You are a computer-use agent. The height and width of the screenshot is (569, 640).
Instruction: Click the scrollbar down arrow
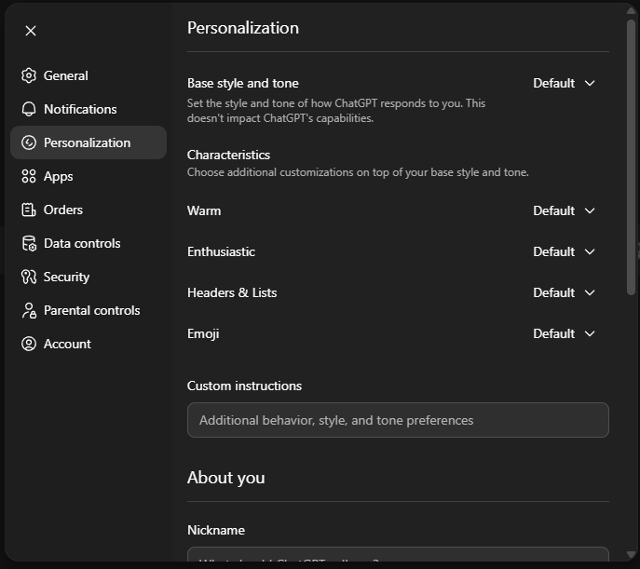(631, 554)
